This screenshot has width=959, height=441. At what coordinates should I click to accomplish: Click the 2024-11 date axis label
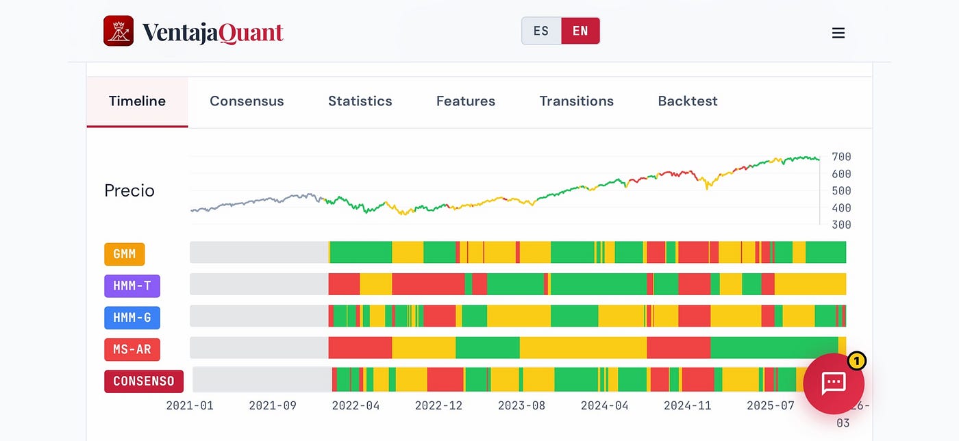[x=687, y=405]
